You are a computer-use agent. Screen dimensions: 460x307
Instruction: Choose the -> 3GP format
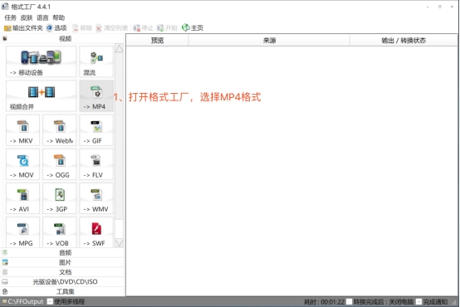tap(60, 198)
